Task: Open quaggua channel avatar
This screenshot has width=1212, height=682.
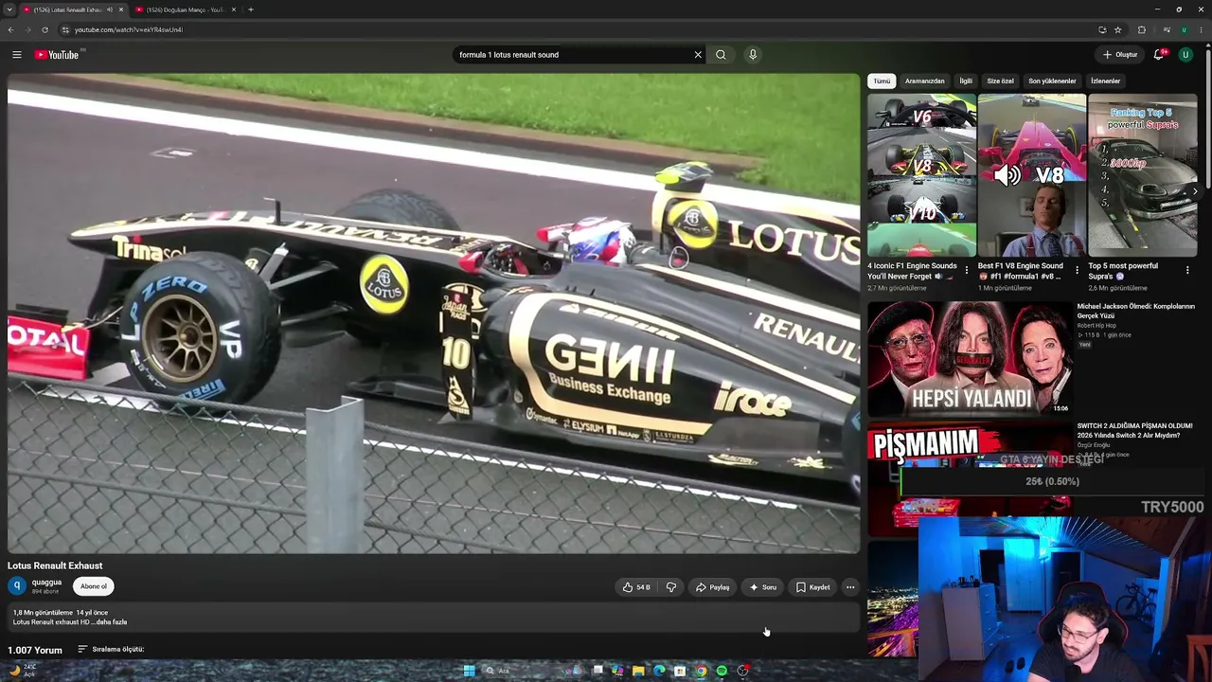Action: coord(17,586)
